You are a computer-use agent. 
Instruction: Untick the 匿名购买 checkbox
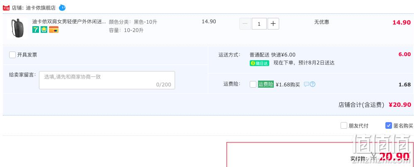click(x=388, y=125)
